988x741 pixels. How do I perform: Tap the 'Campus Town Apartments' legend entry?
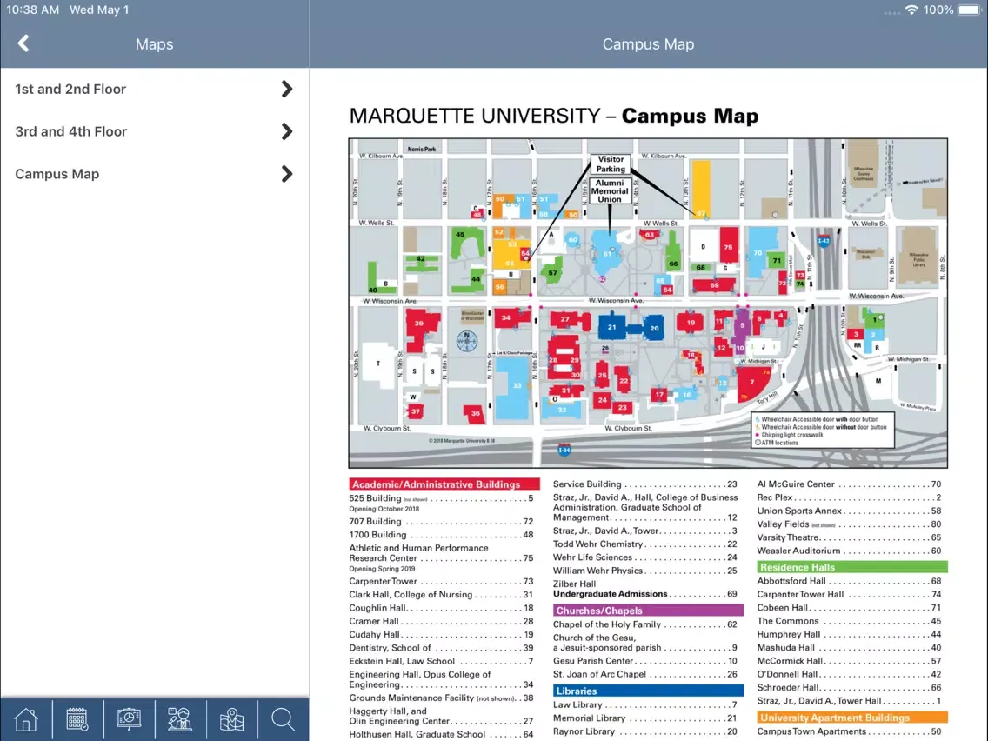(x=849, y=731)
